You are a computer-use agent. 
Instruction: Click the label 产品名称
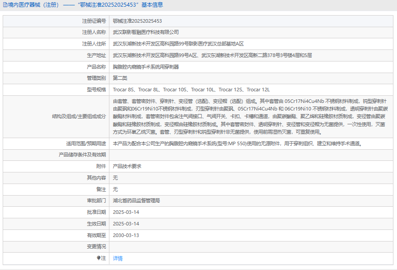[96, 67]
